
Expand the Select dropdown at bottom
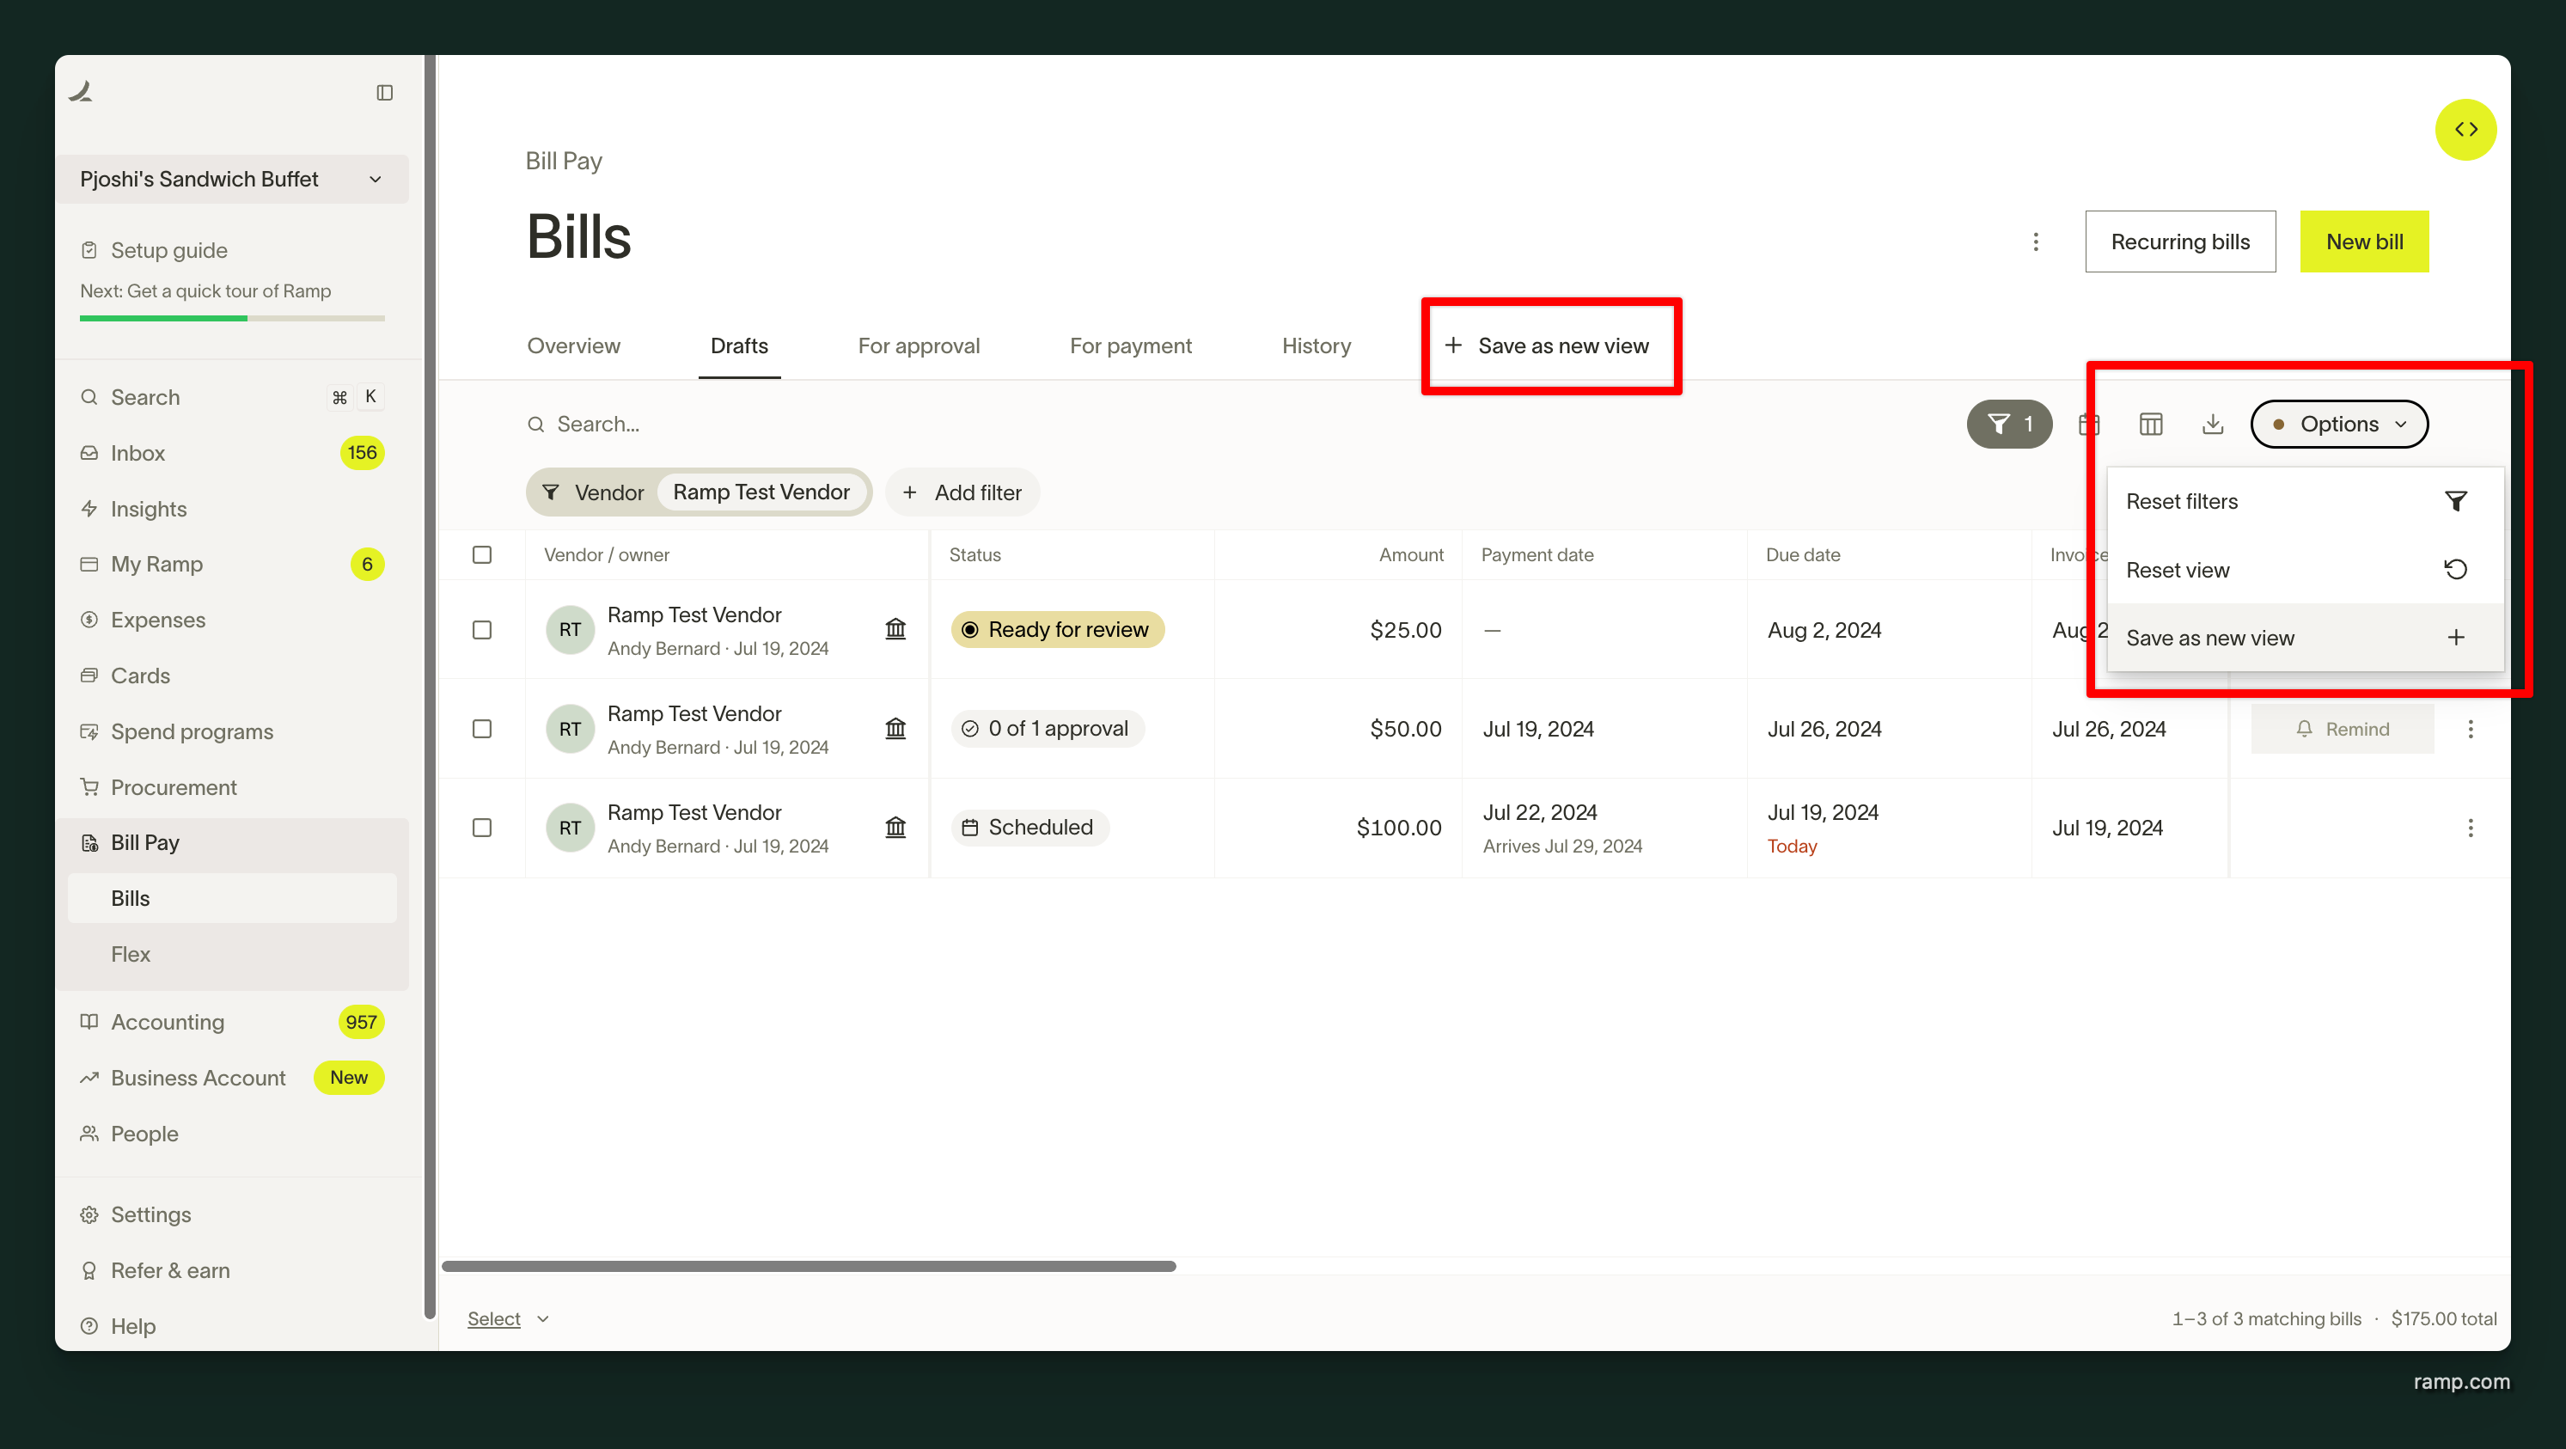coord(508,1319)
